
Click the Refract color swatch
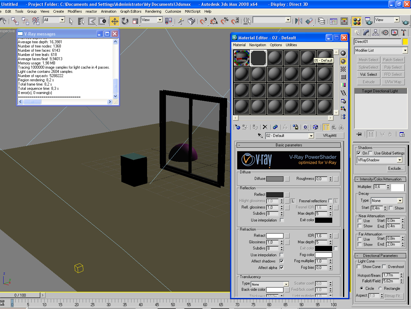click(x=275, y=235)
